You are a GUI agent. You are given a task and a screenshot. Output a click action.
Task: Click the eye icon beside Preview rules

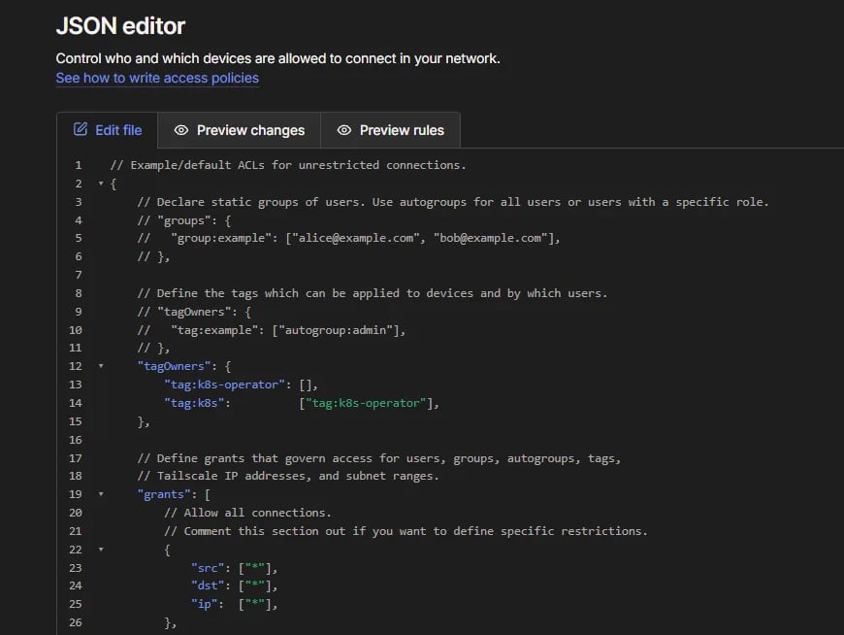click(x=344, y=130)
